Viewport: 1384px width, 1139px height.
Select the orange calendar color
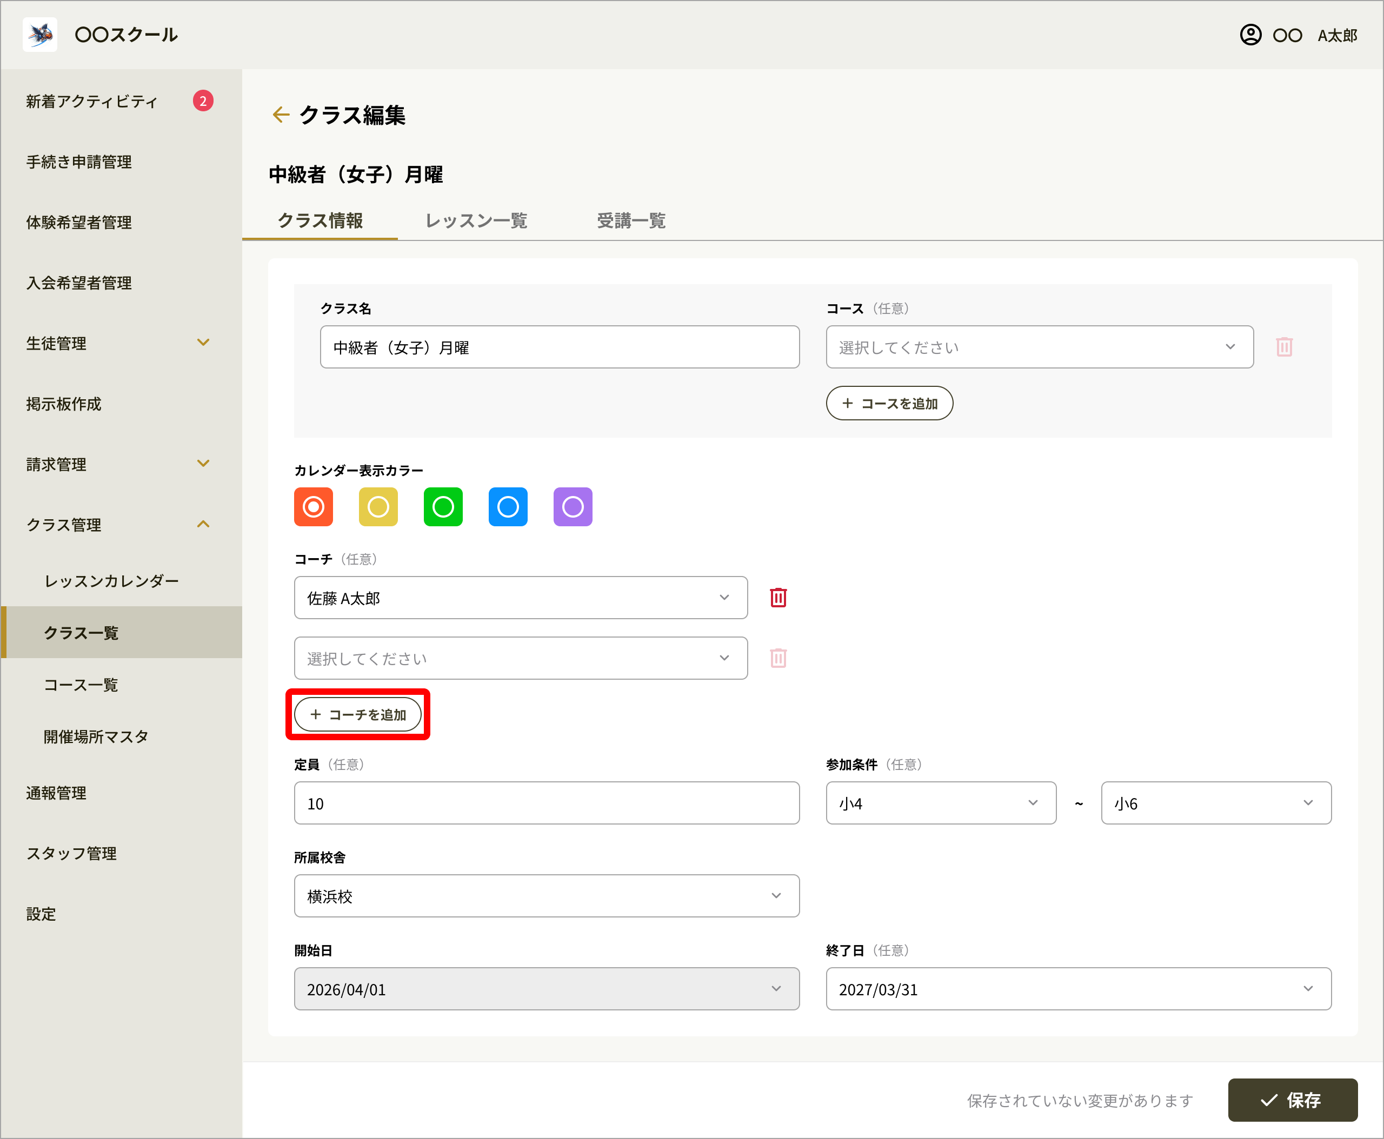click(x=313, y=506)
